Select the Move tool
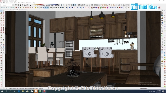The image size is (166, 93). (x=1, y=28)
